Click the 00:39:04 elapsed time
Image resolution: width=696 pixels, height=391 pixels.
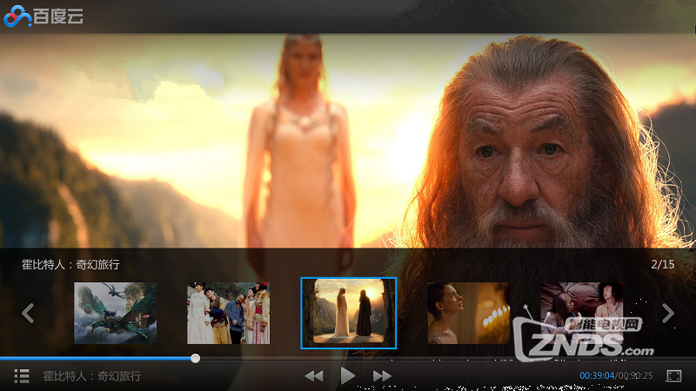tap(597, 375)
